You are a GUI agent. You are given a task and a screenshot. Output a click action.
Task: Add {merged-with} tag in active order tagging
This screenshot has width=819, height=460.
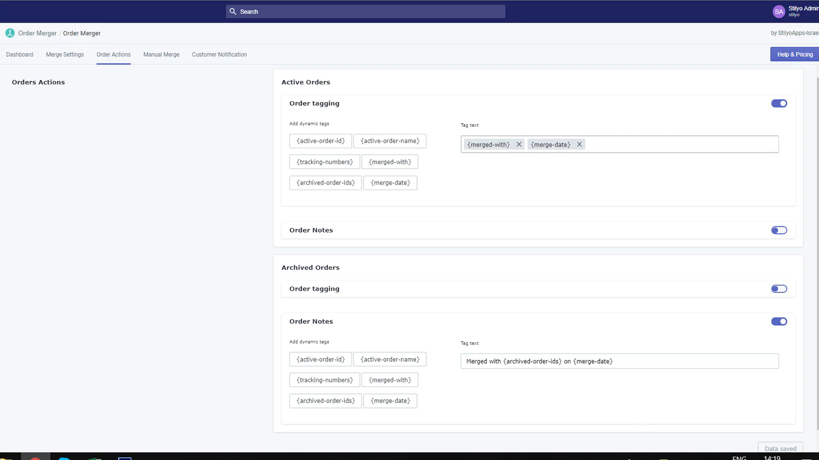[x=390, y=162]
